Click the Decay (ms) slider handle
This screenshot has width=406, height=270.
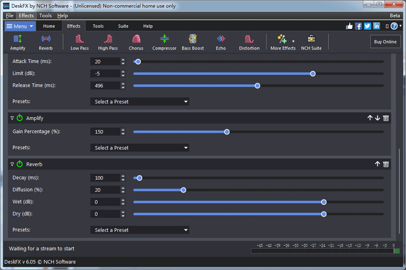tap(139, 178)
